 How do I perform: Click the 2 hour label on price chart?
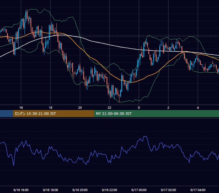click(x=168, y=108)
